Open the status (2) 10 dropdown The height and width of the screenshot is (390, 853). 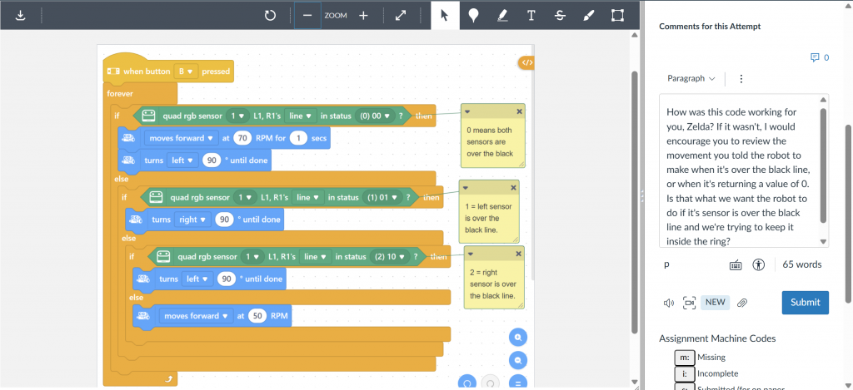pyautogui.click(x=392, y=256)
